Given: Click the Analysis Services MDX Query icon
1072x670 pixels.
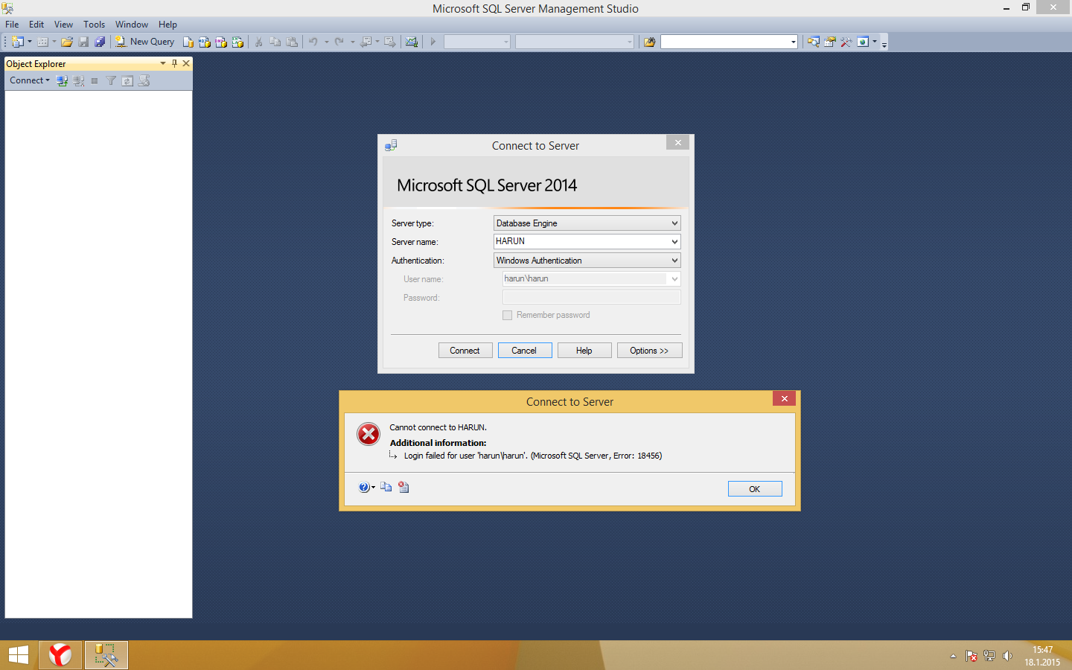Looking at the screenshot, I should click(205, 42).
